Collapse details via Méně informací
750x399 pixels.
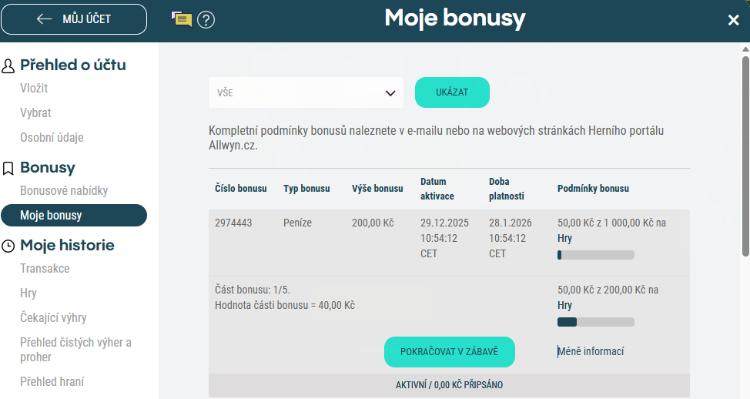point(591,352)
